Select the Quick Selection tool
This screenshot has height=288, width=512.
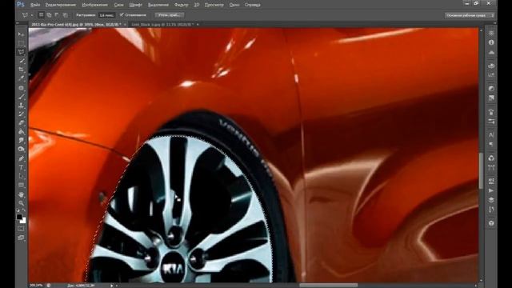click(x=22, y=61)
